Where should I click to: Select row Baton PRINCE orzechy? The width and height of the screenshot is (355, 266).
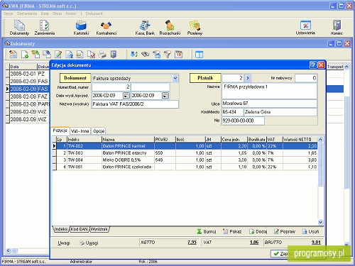click(185, 153)
